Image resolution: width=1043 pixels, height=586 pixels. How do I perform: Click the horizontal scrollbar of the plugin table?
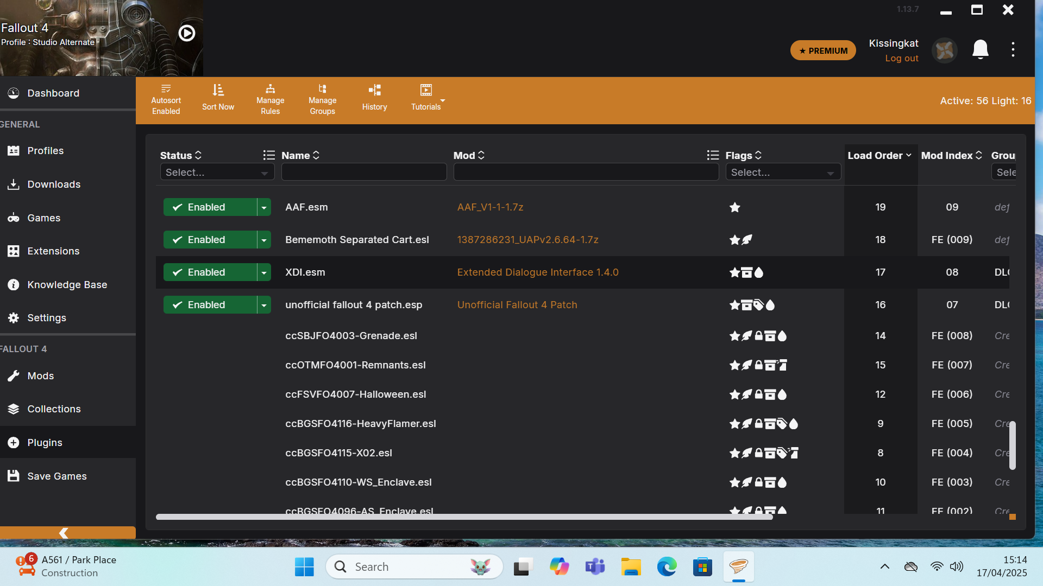[464, 517]
